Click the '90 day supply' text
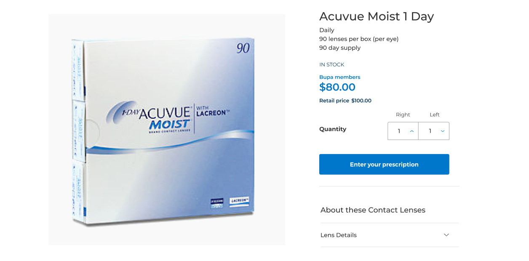The image size is (529, 261). (340, 48)
